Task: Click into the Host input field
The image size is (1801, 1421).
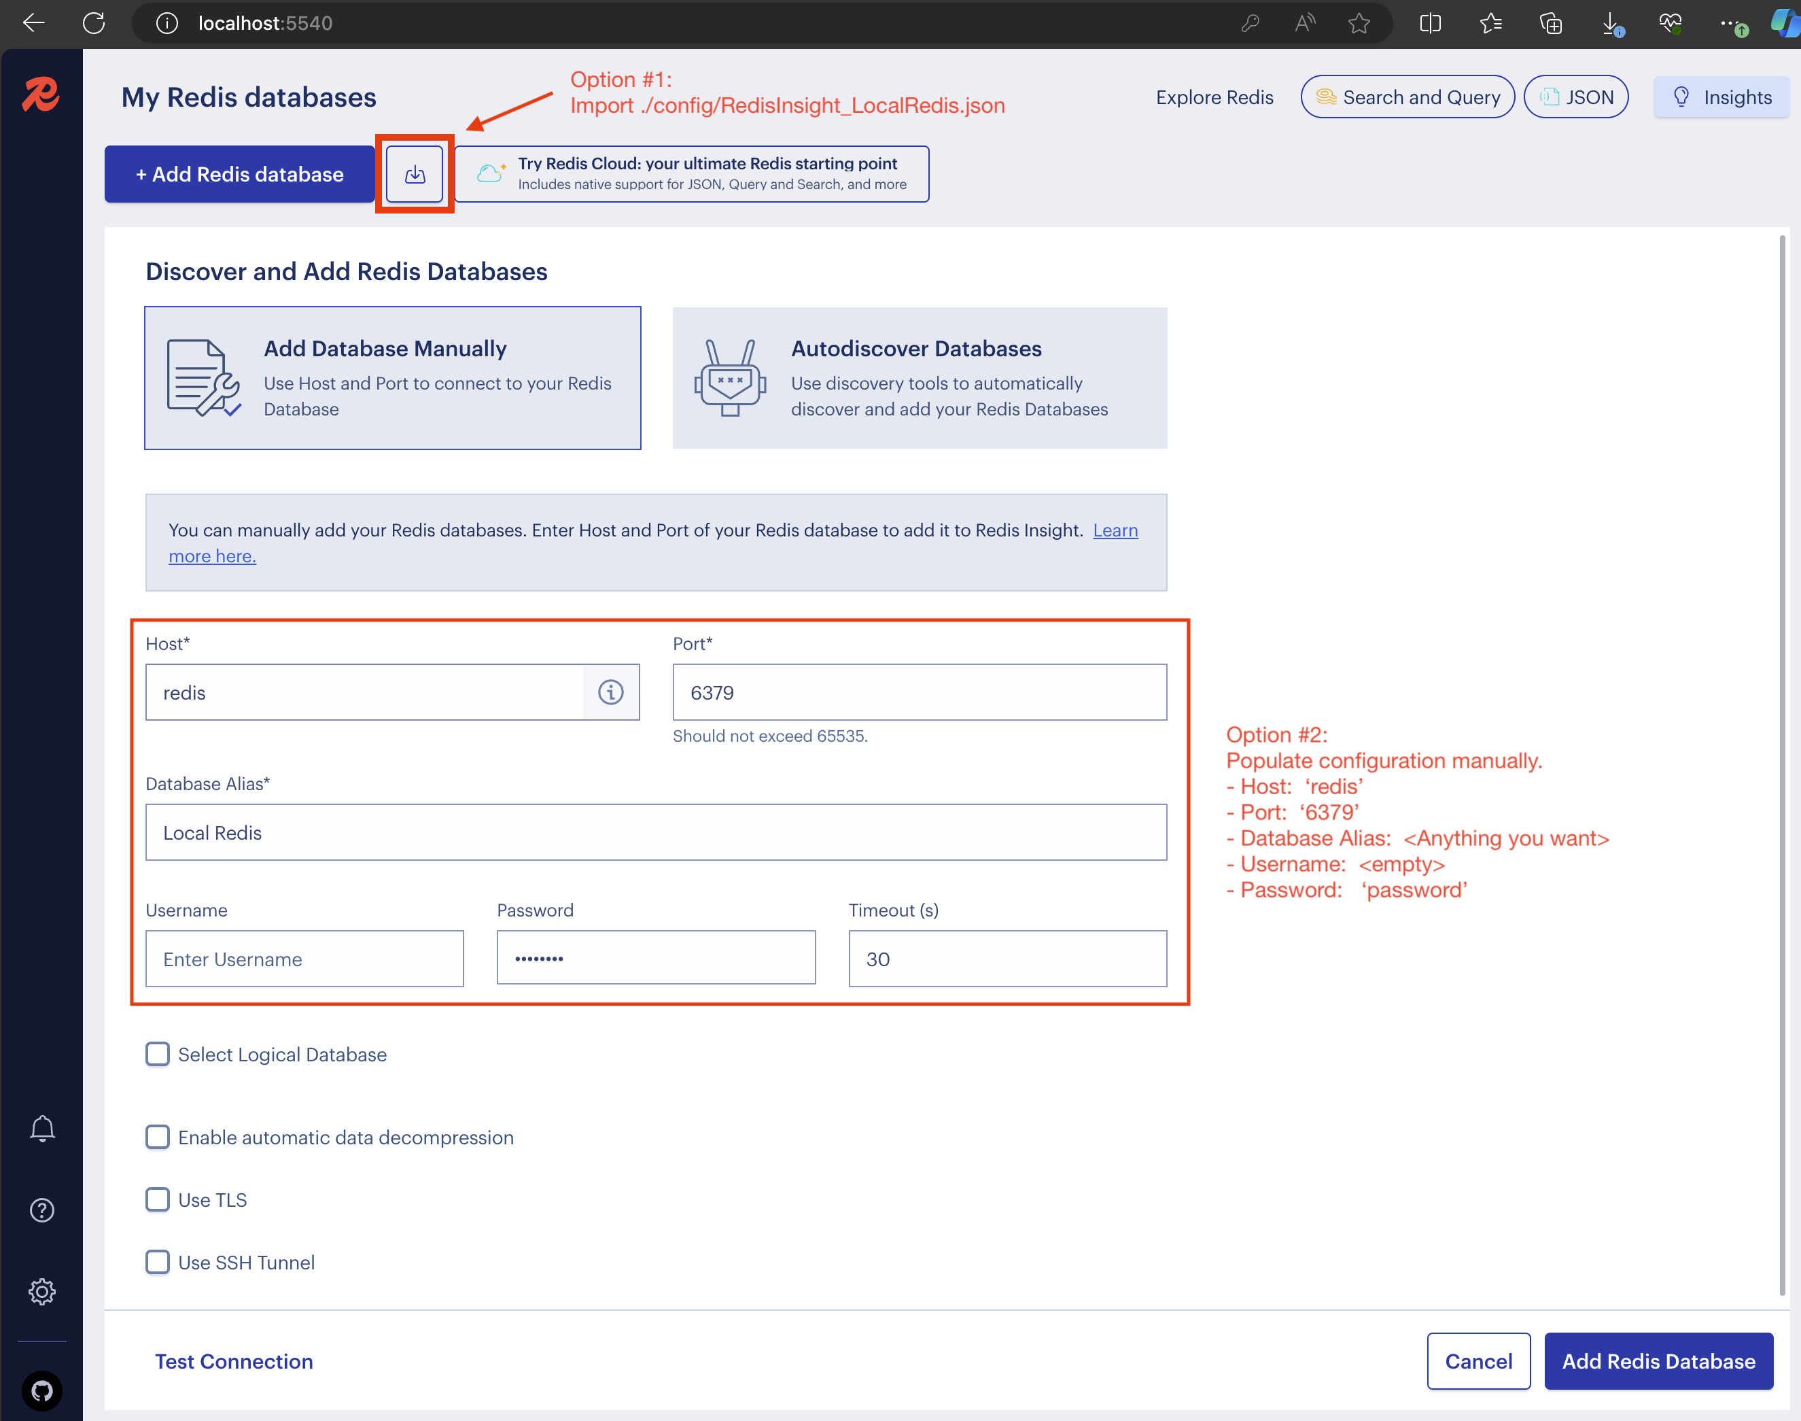Action: [364, 692]
